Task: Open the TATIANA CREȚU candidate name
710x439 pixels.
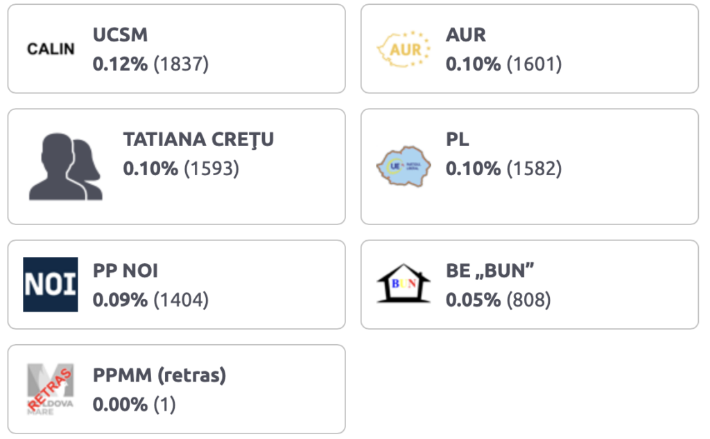Action: pos(198,139)
